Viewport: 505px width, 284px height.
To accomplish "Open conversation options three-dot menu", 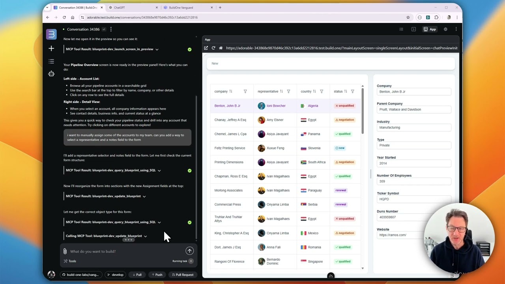I will click(x=111, y=29).
